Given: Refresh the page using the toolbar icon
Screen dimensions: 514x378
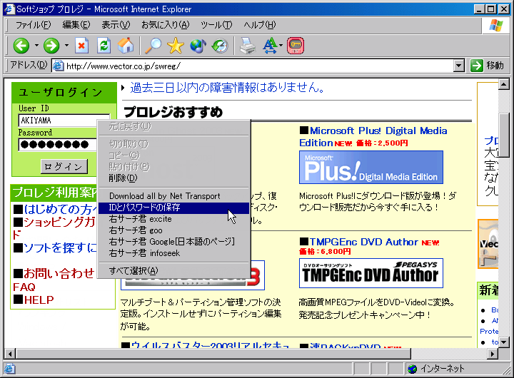Looking at the screenshot, I should (104, 46).
